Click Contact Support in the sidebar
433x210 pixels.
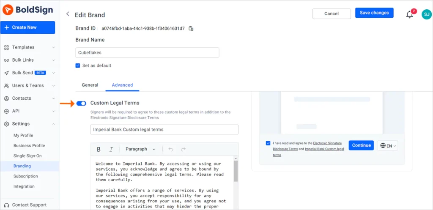(x=29, y=205)
